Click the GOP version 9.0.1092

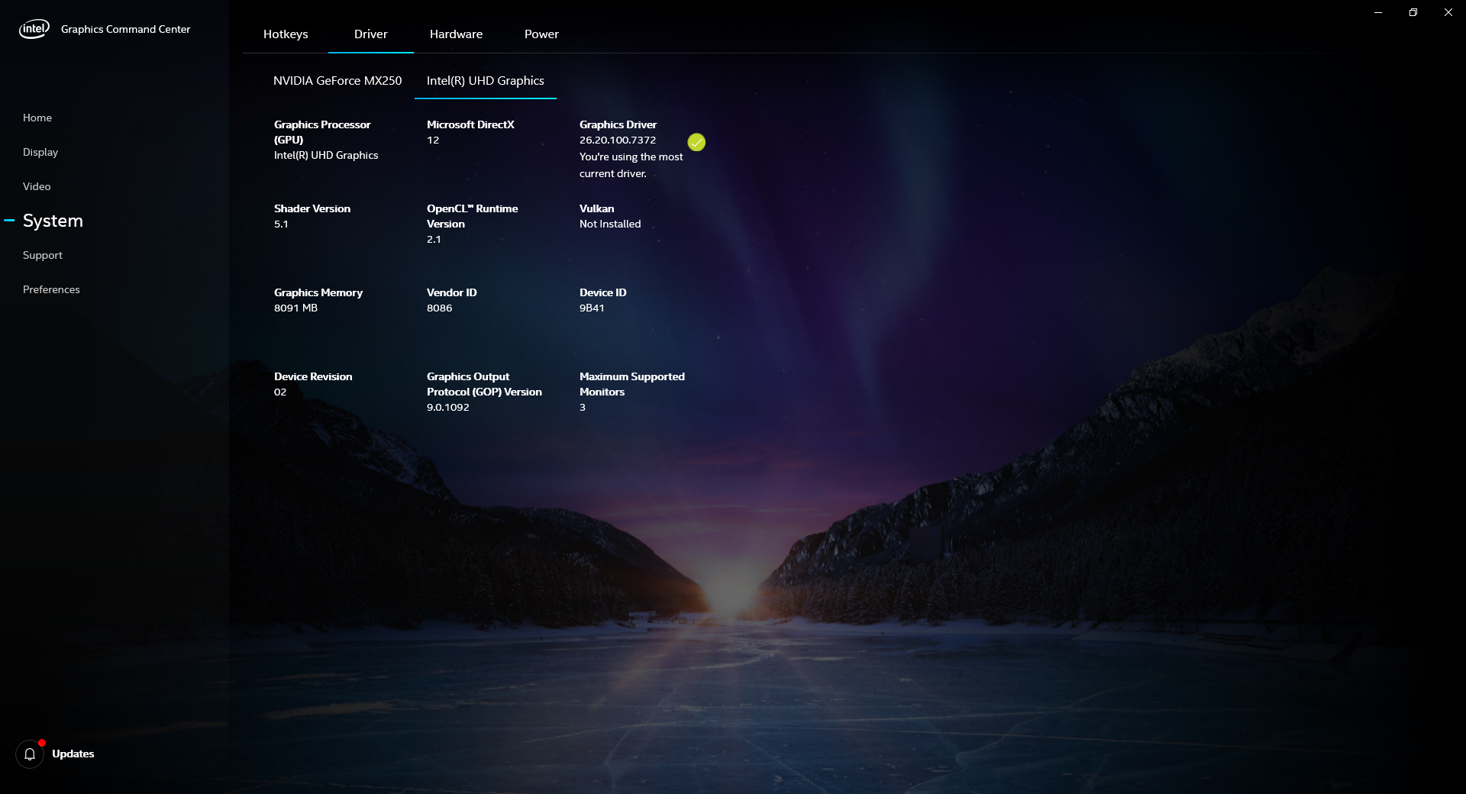448,408
